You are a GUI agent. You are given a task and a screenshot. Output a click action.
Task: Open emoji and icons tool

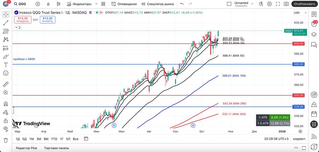[6, 73]
